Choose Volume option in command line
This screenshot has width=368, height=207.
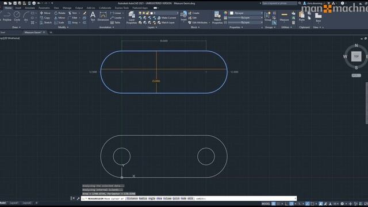(x=167, y=198)
